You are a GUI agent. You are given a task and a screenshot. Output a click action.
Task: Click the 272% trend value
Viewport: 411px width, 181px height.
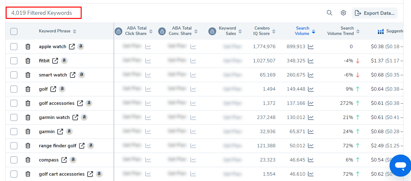click(x=346, y=103)
